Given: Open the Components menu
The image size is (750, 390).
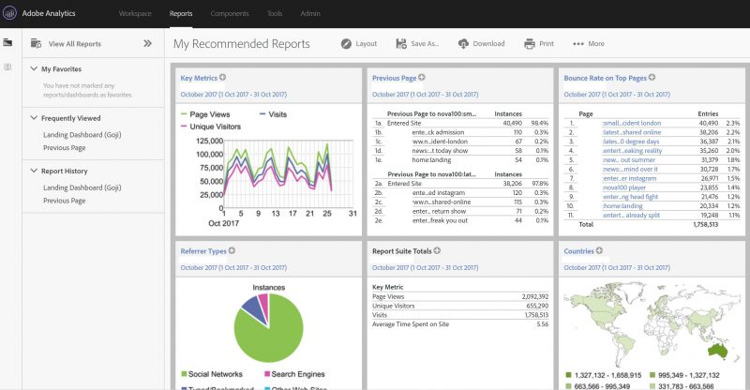Looking at the screenshot, I should 230,13.
